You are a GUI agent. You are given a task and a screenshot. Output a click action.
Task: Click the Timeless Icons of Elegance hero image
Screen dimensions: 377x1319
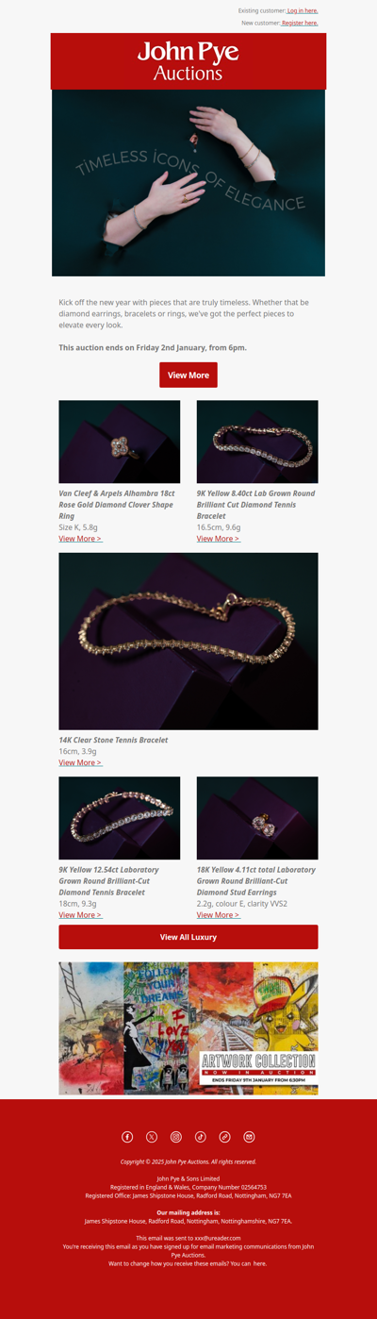coord(188,183)
